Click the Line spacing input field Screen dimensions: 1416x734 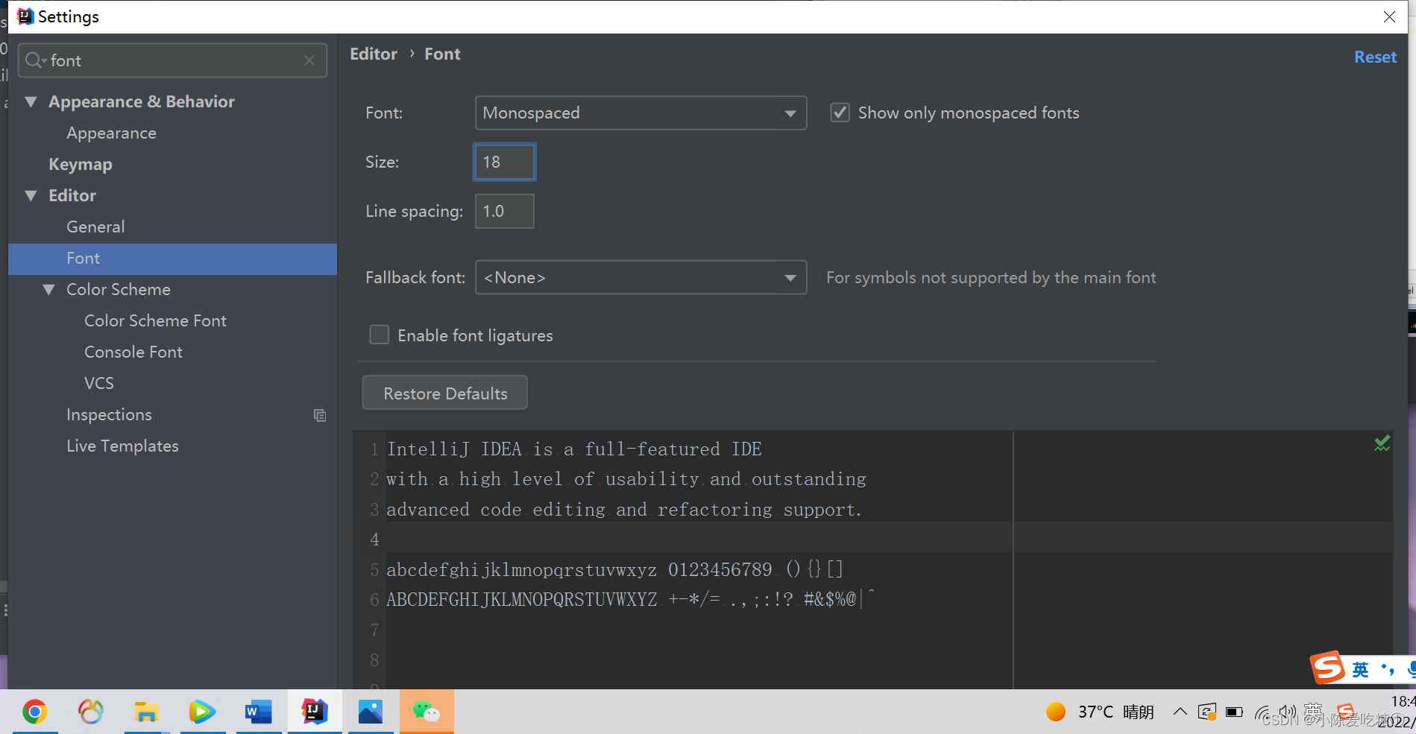(x=504, y=212)
